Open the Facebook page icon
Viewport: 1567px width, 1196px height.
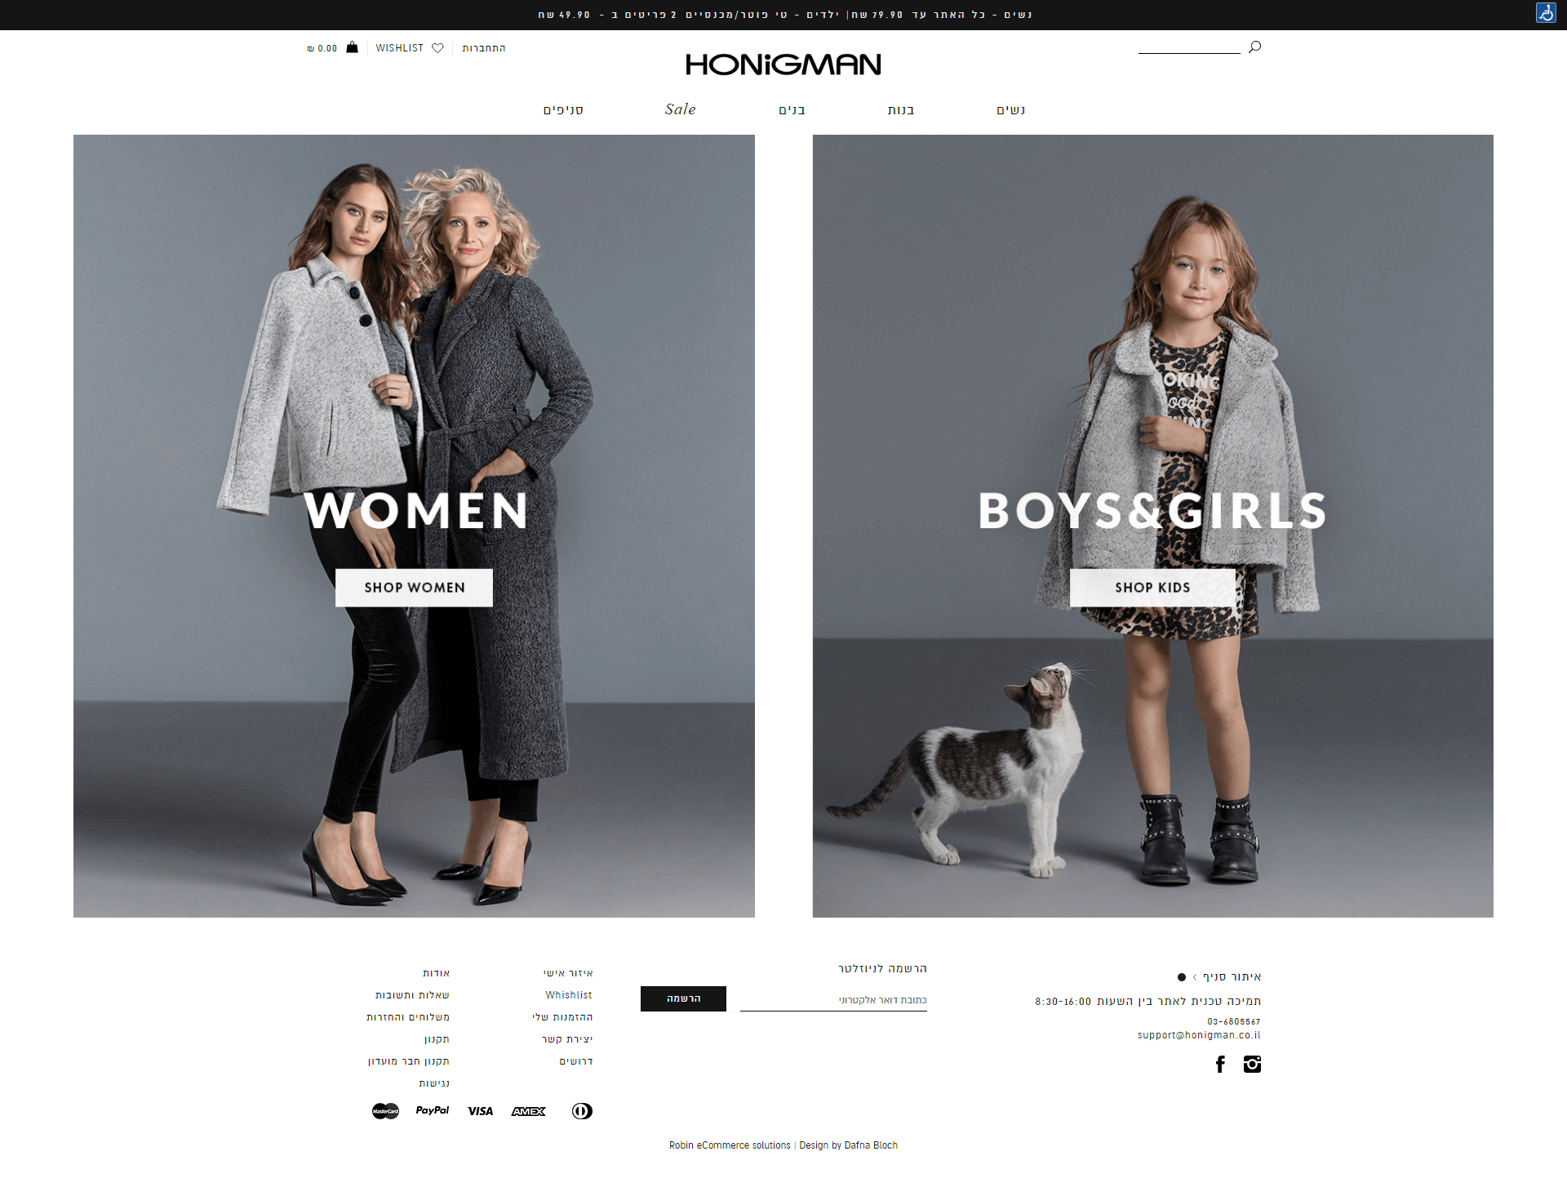coord(1220,1064)
